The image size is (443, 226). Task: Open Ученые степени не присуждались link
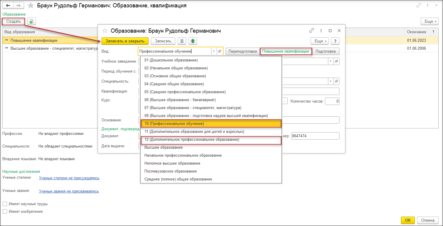[x=69, y=178]
